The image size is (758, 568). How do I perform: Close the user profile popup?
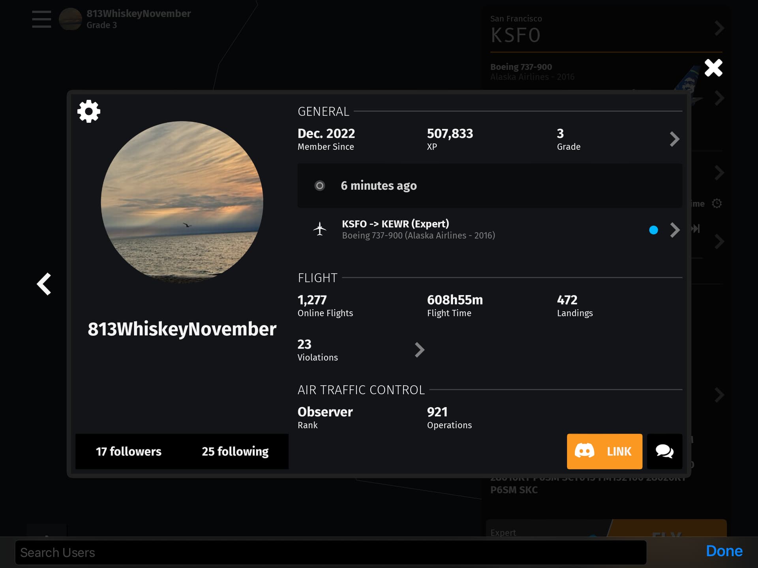[x=713, y=68]
